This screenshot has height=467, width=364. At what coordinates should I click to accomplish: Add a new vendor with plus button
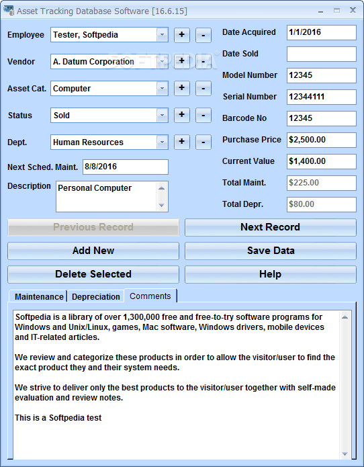[181, 62]
